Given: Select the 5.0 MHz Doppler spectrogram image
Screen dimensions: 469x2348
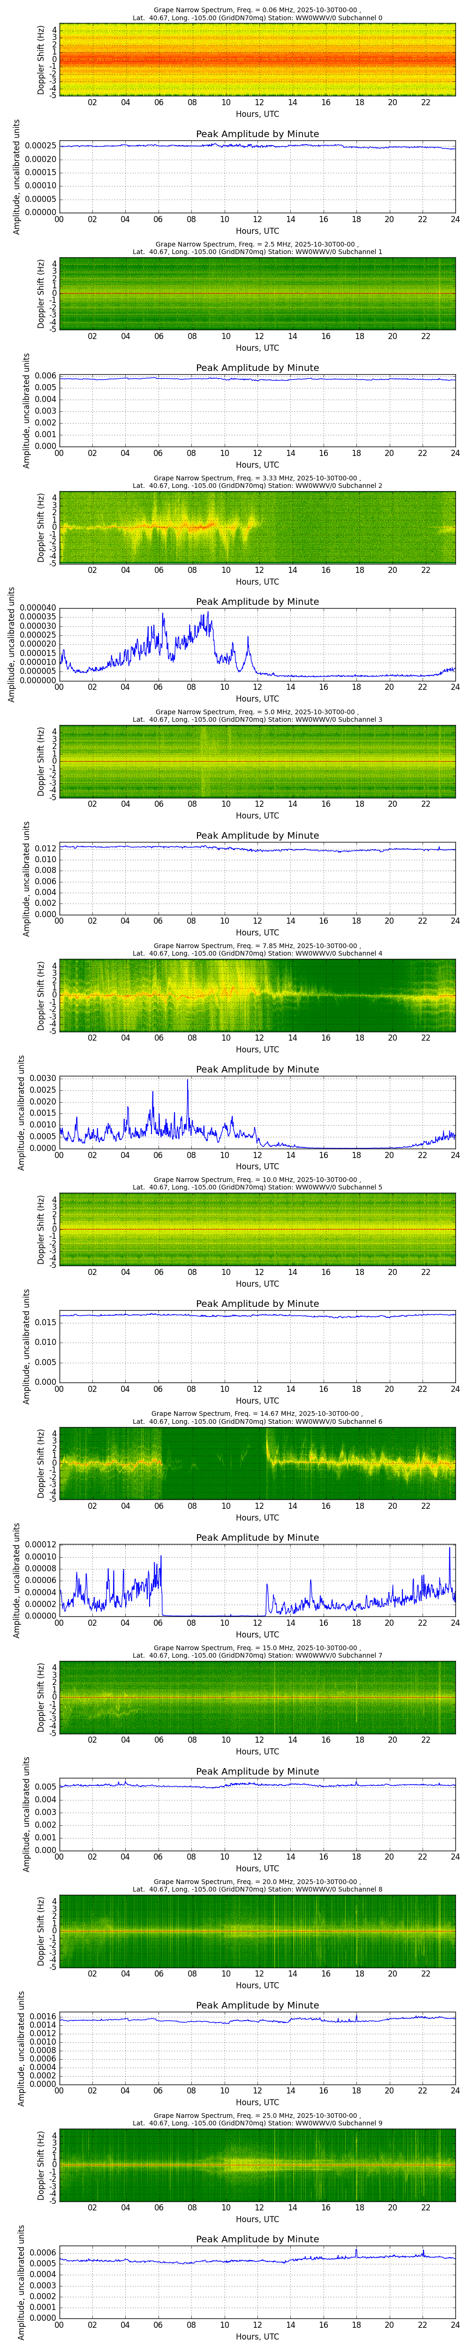Looking at the screenshot, I should click(258, 761).
